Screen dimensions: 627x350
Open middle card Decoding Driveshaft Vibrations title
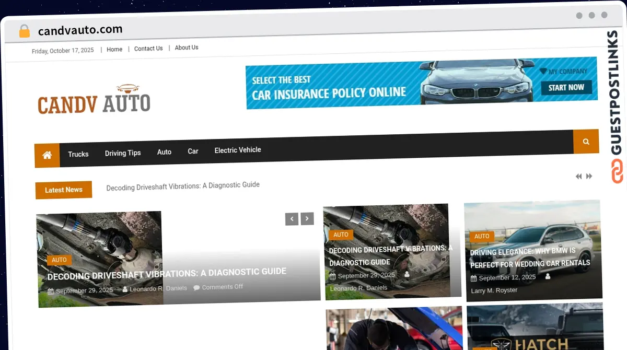[x=390, y=255]
